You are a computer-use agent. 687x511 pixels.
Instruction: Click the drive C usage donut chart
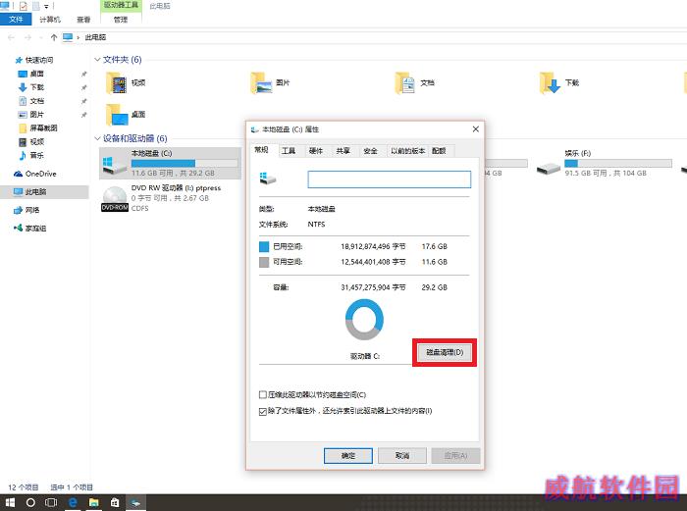point(364,320)
